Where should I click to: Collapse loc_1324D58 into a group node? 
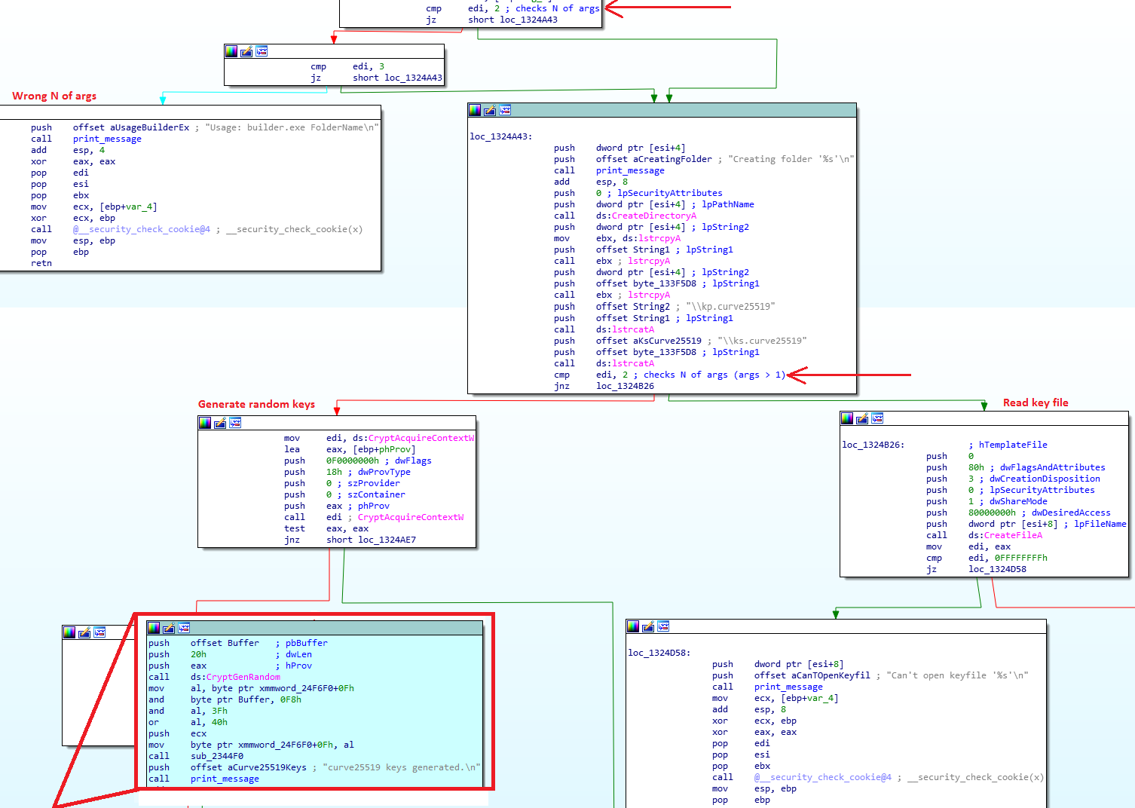(x=663, y=626)
